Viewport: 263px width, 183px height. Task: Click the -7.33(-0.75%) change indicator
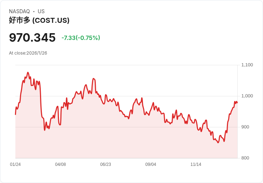click(81, 38)
